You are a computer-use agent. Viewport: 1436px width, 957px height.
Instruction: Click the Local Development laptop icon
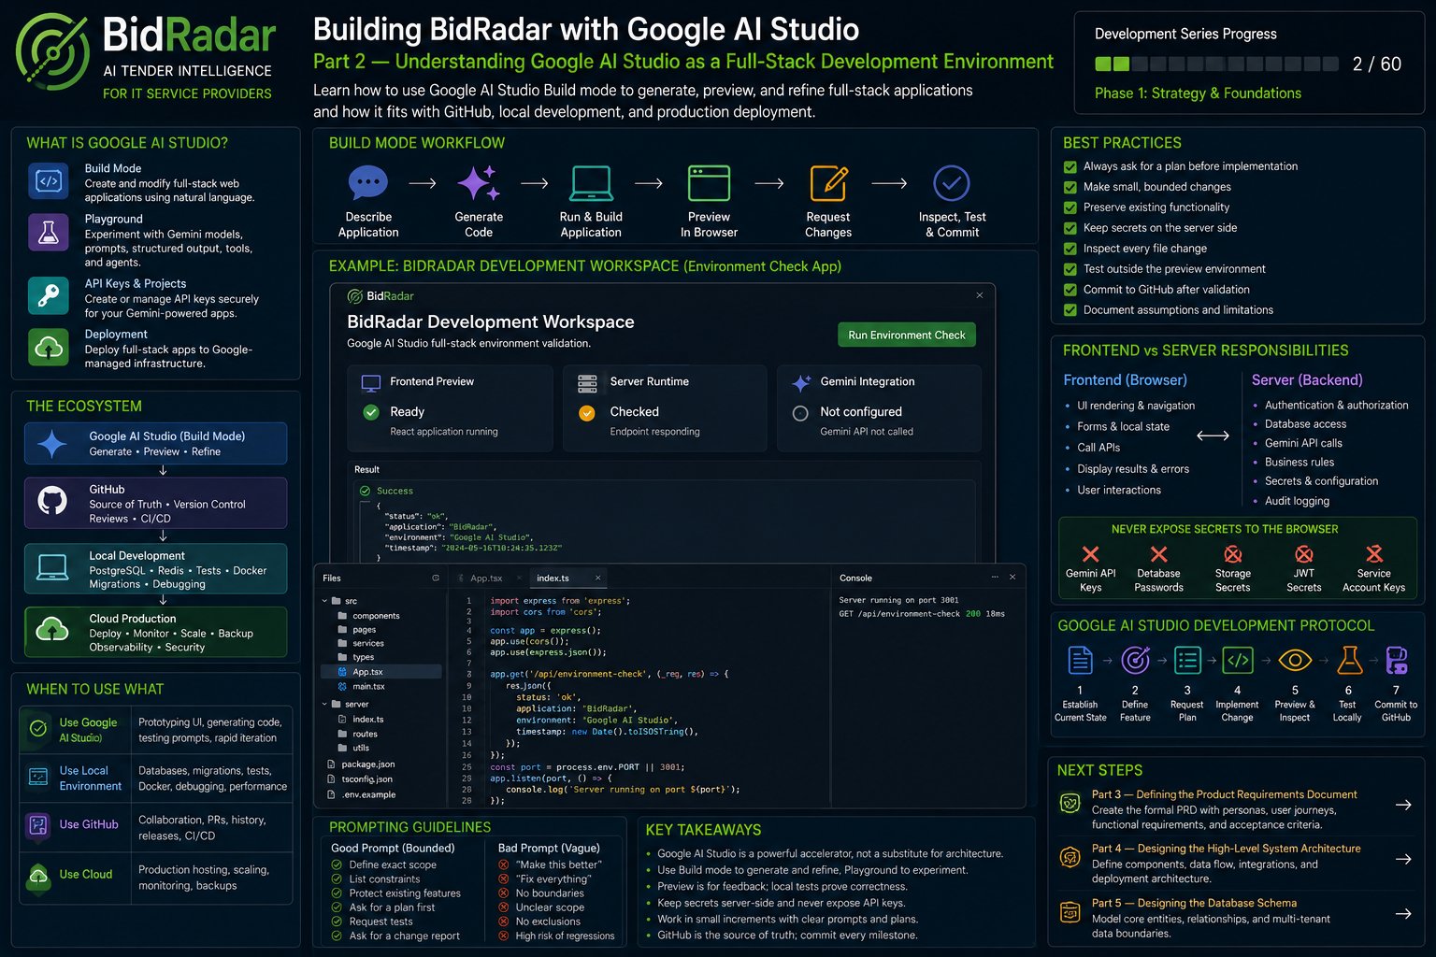coord(52,567)
